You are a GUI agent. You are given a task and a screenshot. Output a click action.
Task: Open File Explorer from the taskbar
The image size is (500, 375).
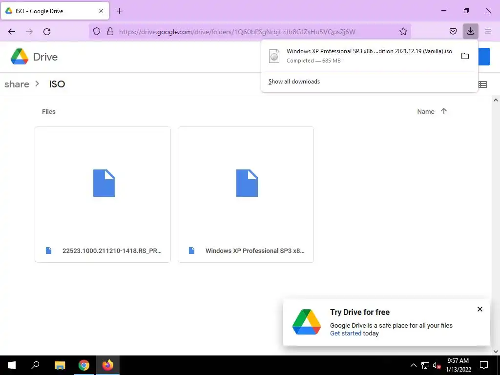tap(60, 365)
